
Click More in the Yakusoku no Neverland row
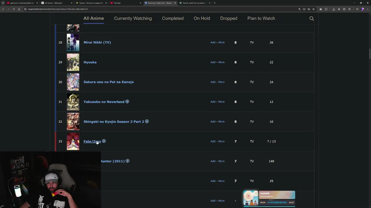(221, 102)
